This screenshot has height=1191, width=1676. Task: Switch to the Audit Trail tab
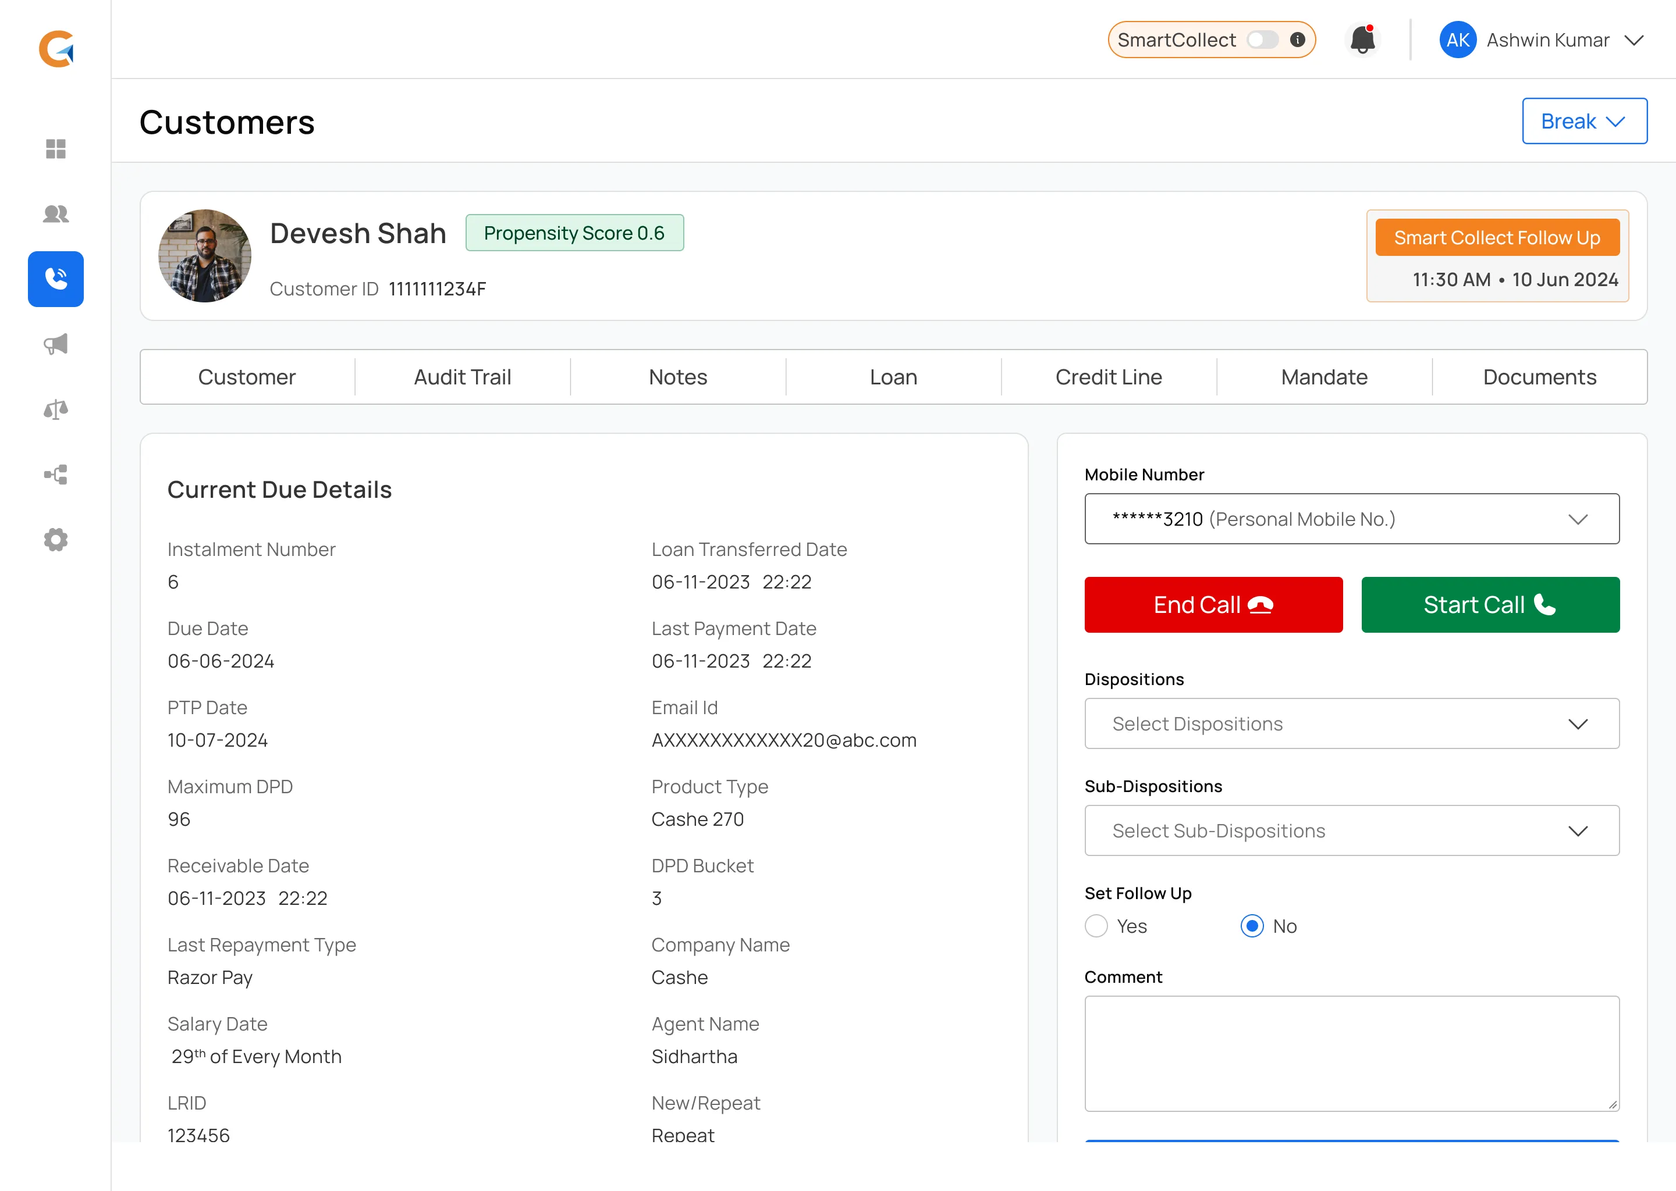click(x=462, y=377)
